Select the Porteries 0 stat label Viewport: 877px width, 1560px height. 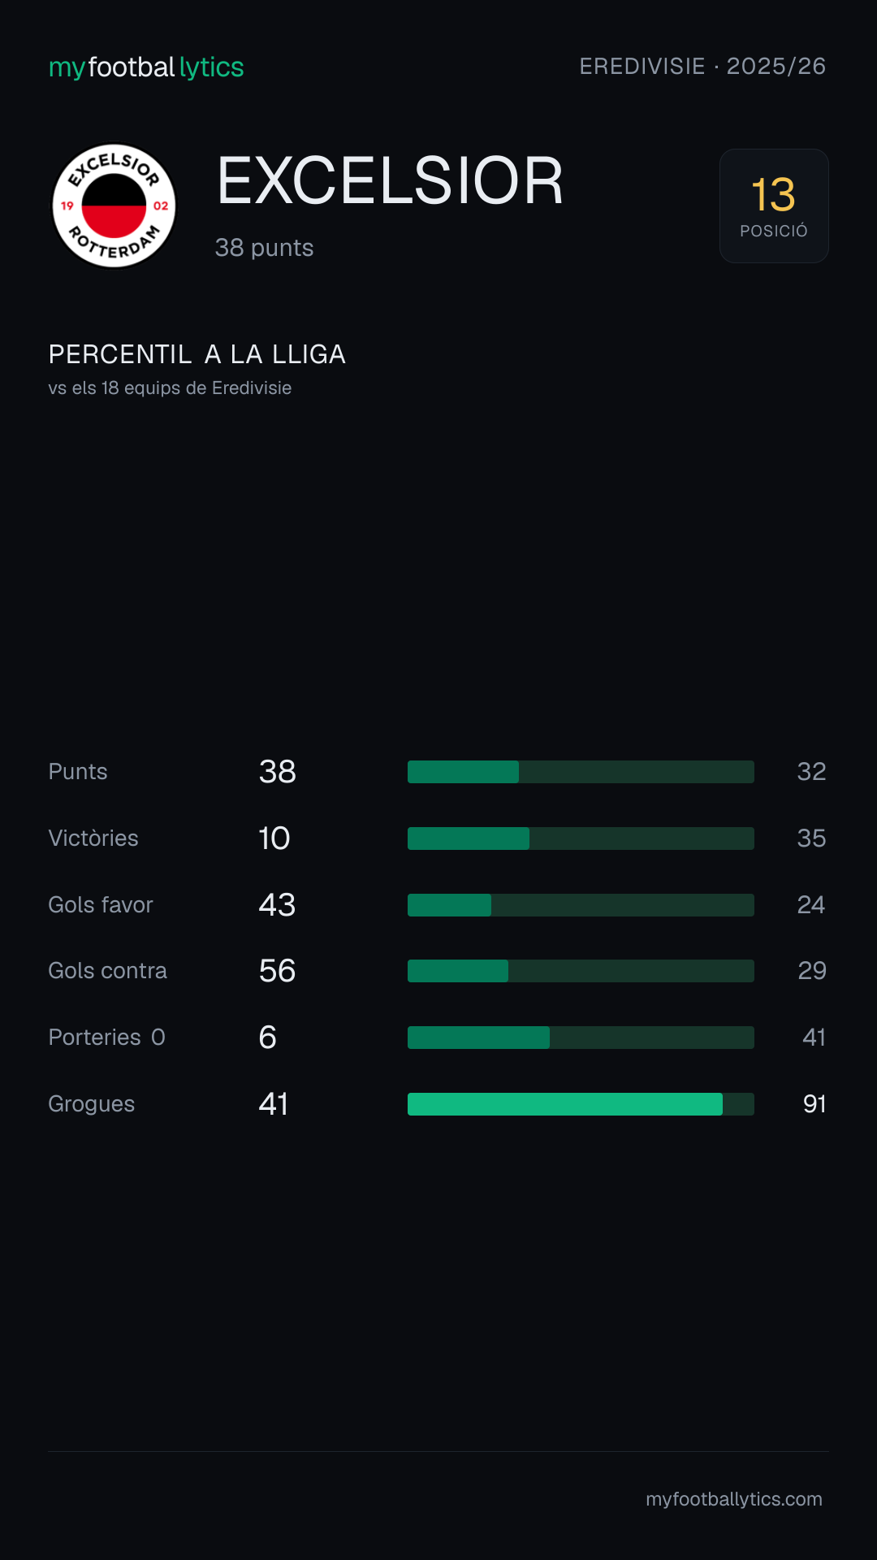107,1038
